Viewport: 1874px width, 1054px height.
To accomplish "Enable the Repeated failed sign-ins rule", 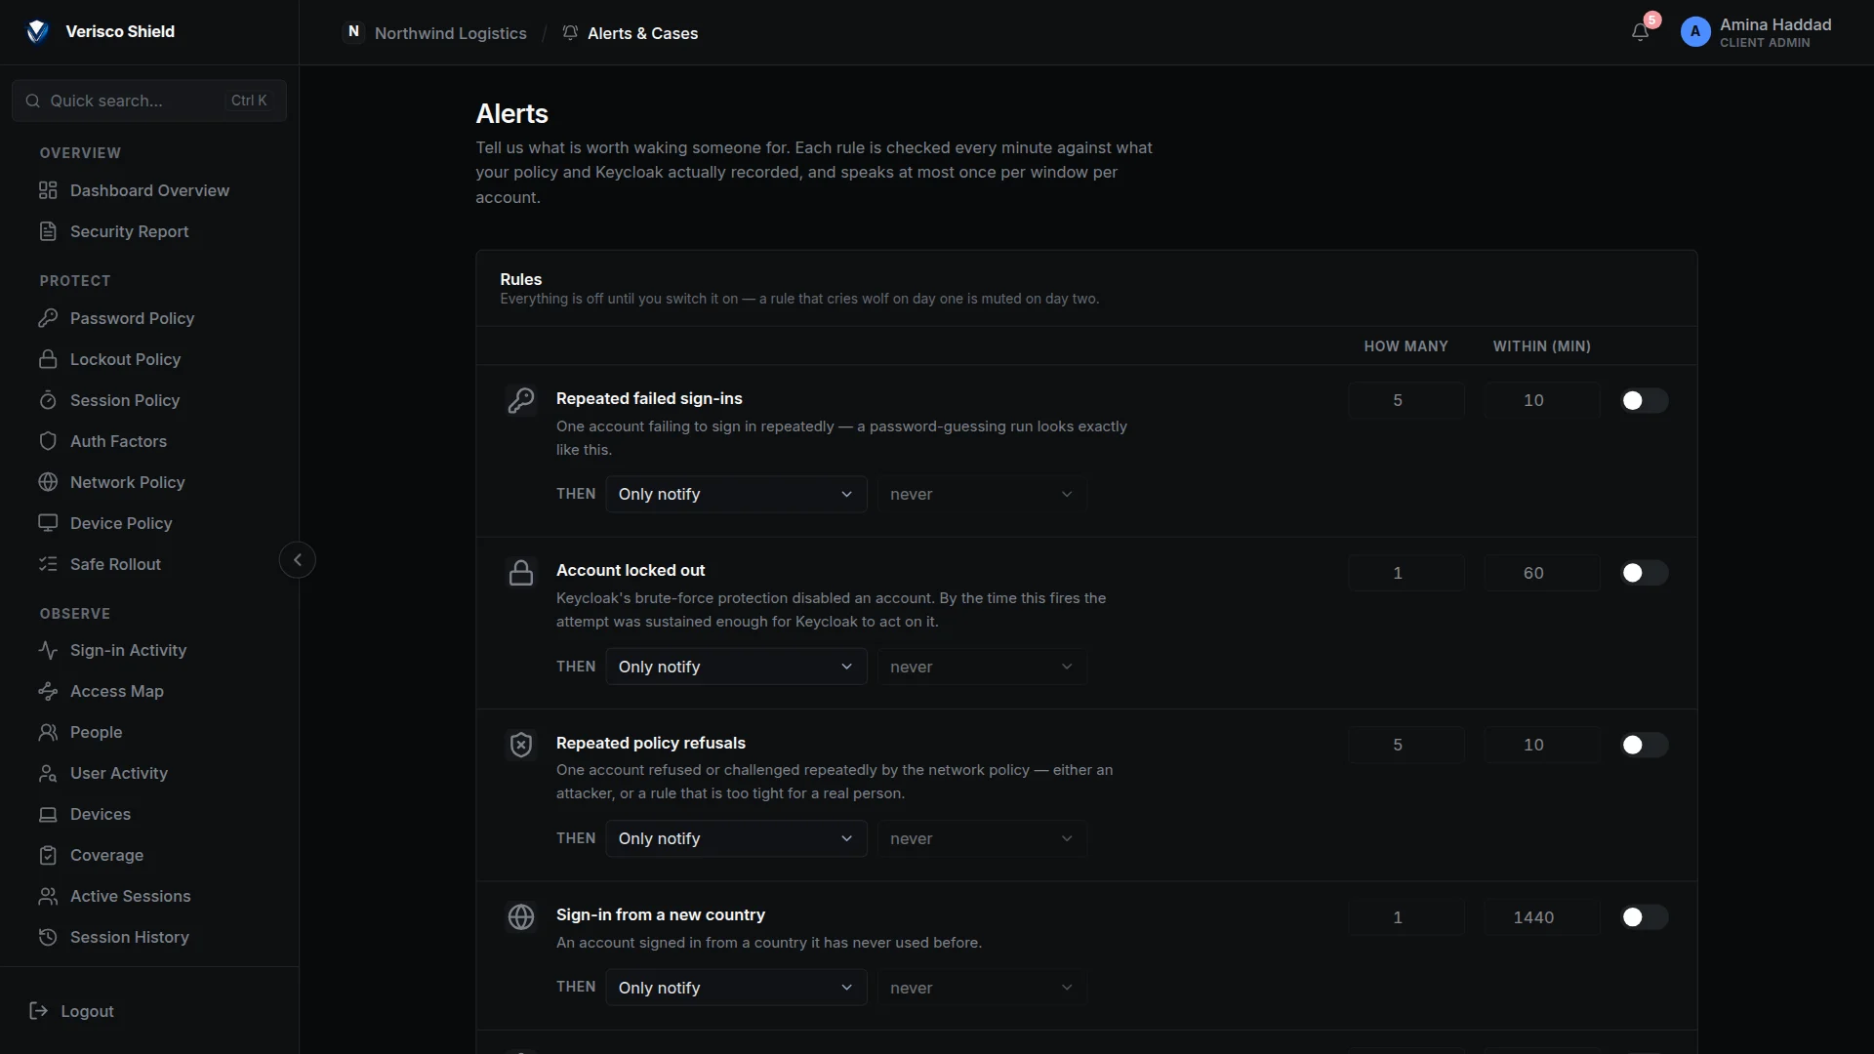I will (1645, 401).
